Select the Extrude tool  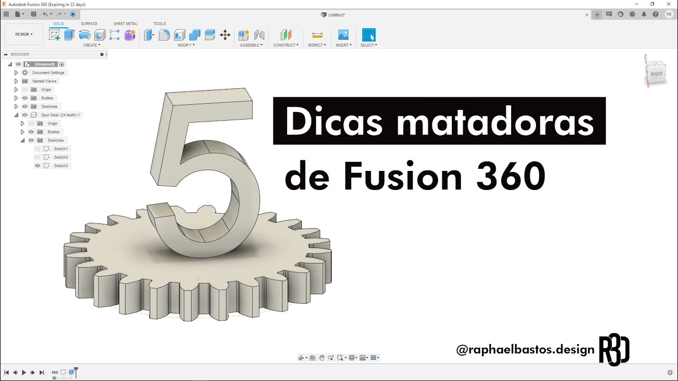coord(69,35)
